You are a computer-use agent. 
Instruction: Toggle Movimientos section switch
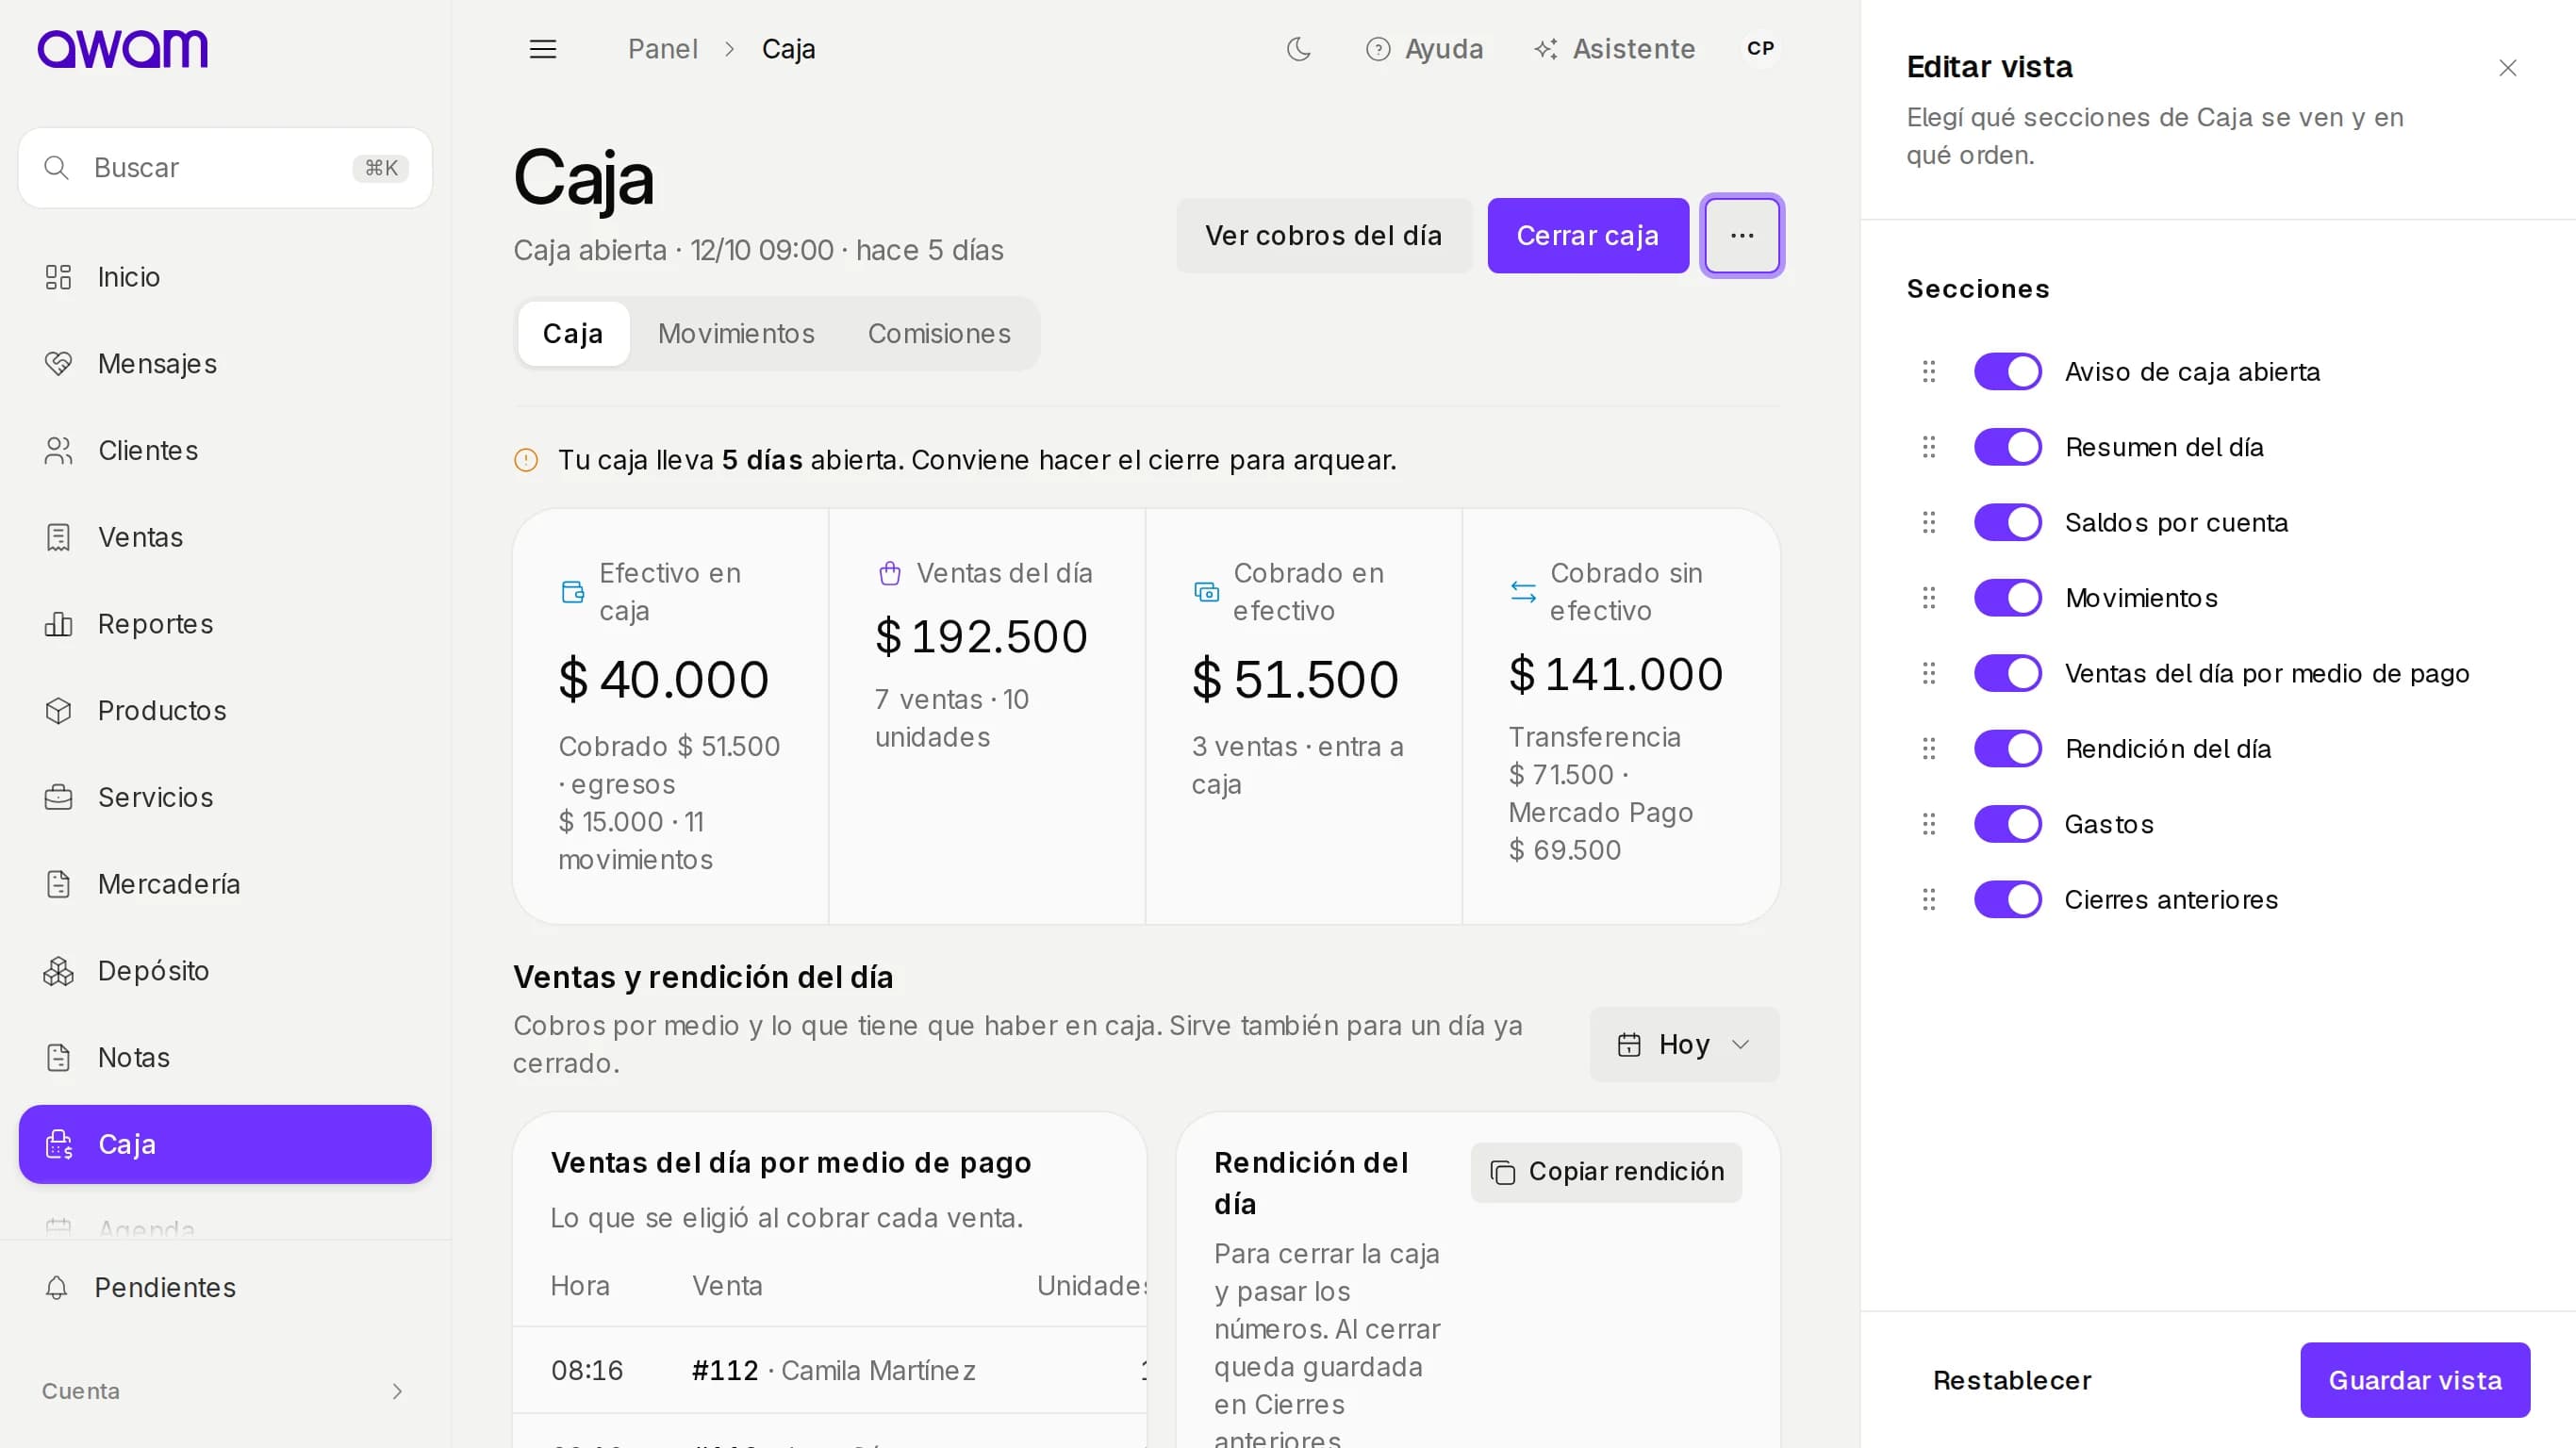[2008, 598]
